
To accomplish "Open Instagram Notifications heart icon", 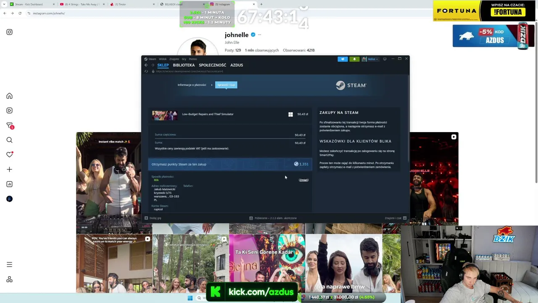I will pos(9,154).
